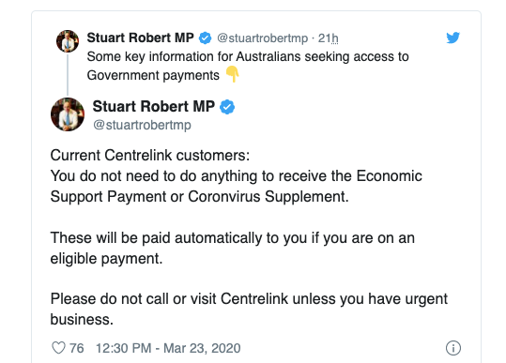Click the Current Centrelink customers tweet text
Image resolution: width=506 pixels, height=363 pixels.
pyautogui.click(x=237, y=175)
